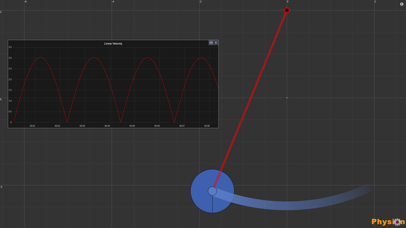Click the -4 gridline label at the top
This screenshot has height=228, width=406.
(112, 2)
